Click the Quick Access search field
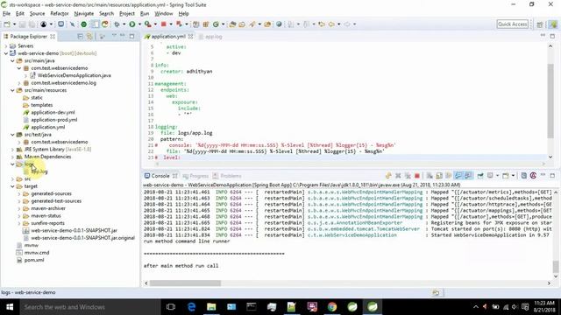 pyautogui.click(x=512, y=24)
